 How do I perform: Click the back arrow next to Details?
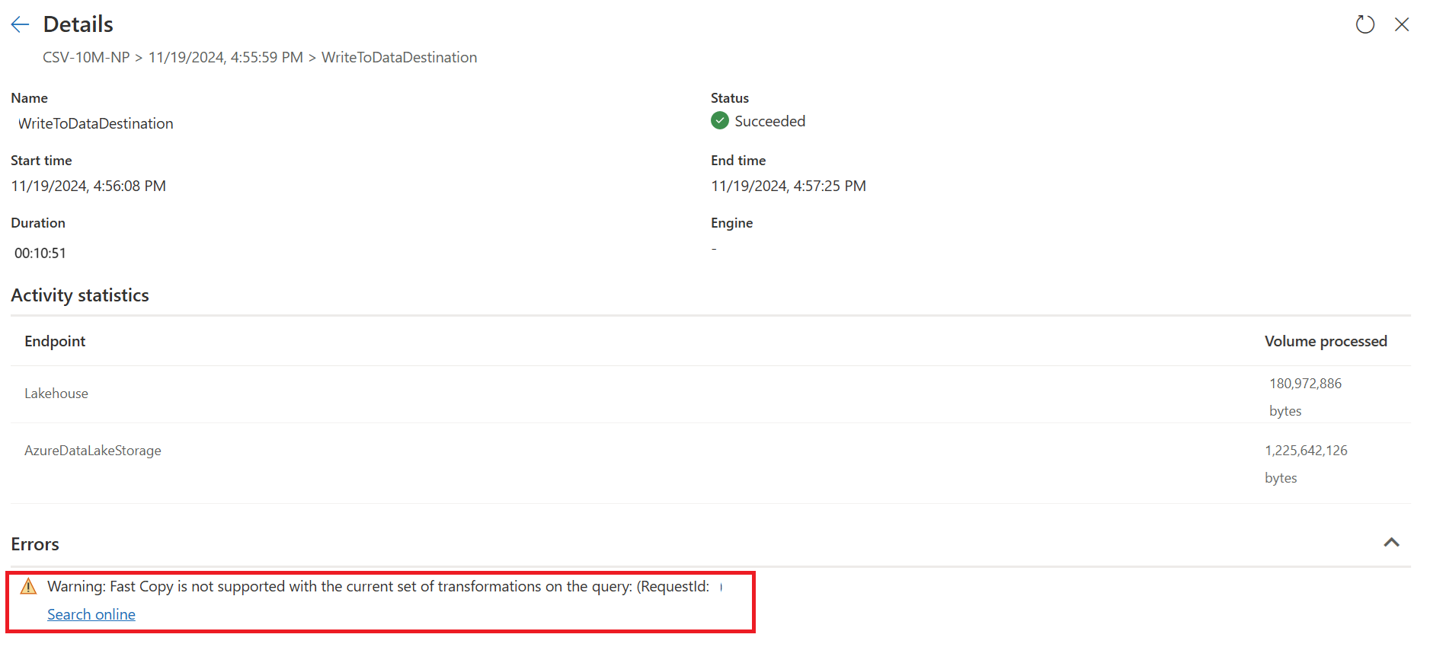[20, 24]
